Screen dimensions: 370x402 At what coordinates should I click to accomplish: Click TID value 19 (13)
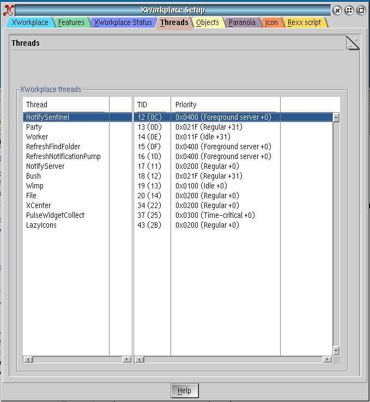coord(149,186)
